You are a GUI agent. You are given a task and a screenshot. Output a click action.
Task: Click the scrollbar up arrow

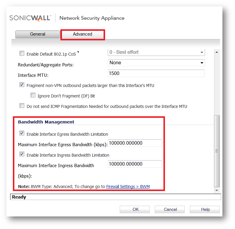pyautogui.click(x=217, y=52)
